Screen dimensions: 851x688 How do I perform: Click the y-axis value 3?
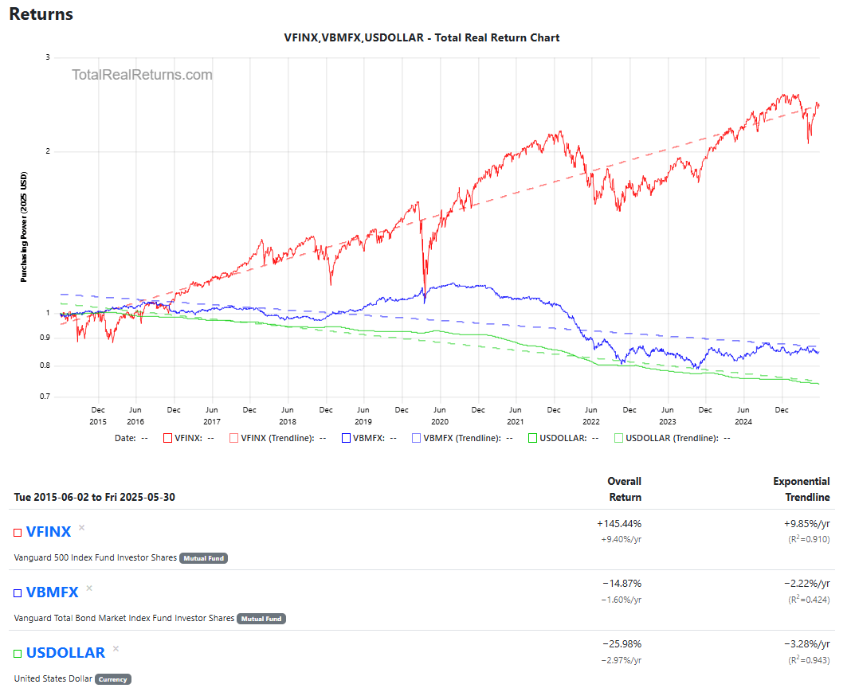[x=48, y=57]
